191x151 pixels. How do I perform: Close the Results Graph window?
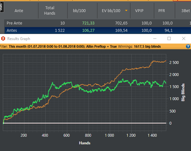pos(184,38)
